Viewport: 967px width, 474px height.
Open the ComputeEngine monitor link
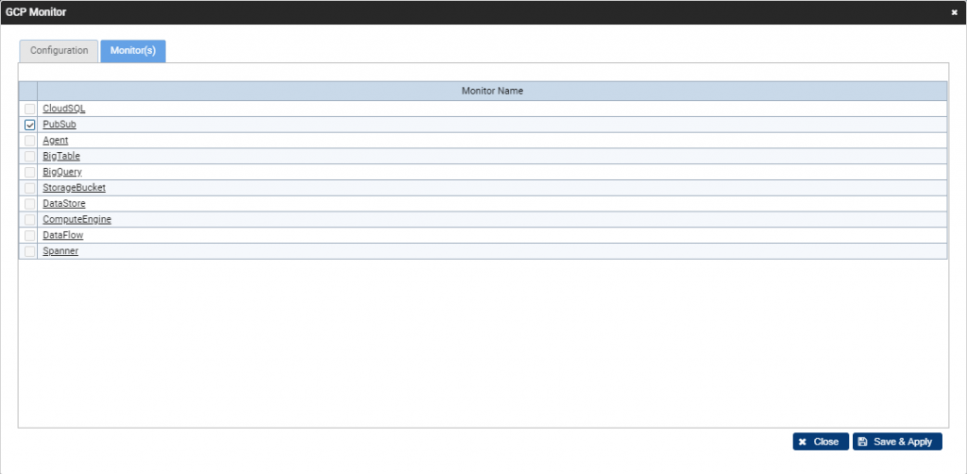pyautogui.click(x=77, y=219)
